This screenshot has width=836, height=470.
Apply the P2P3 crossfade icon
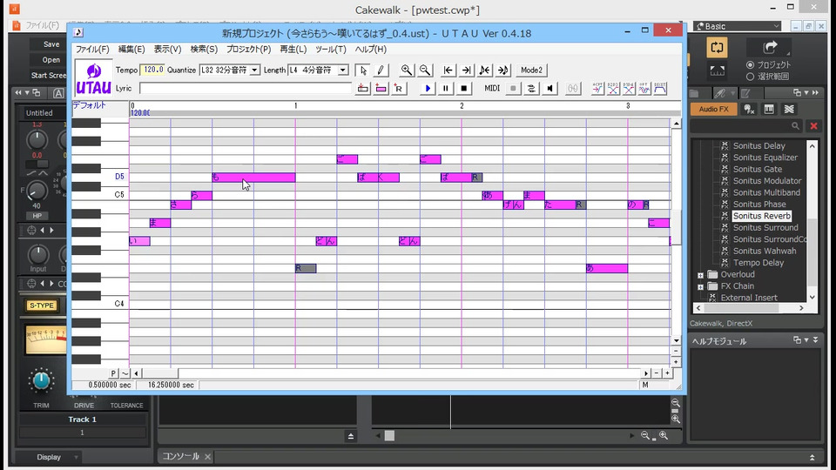(613, 89)
